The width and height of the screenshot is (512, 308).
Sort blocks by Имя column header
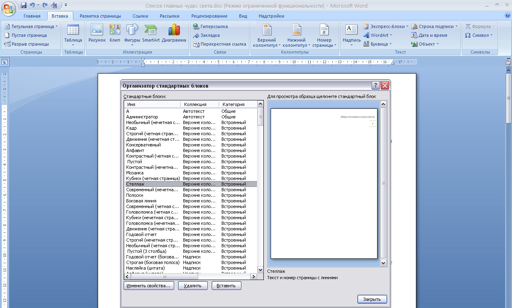point(152,104)
